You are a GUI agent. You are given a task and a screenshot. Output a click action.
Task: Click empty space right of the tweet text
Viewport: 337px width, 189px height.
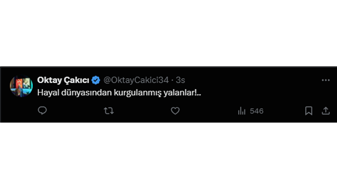click(263, 93)
